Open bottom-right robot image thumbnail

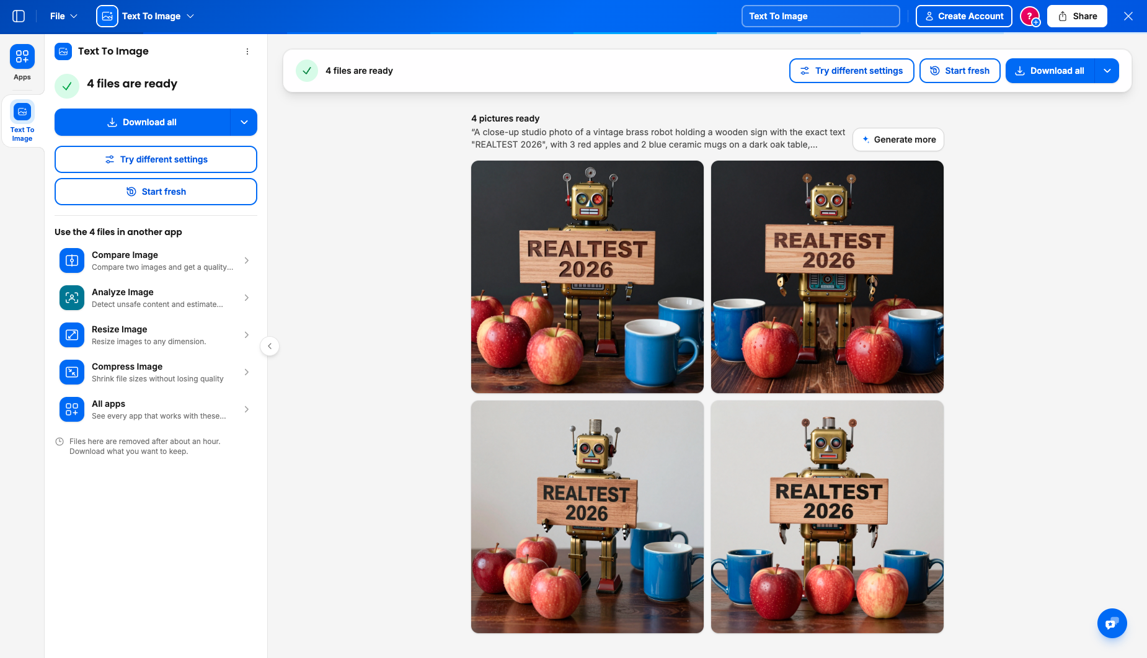(827, 517)
